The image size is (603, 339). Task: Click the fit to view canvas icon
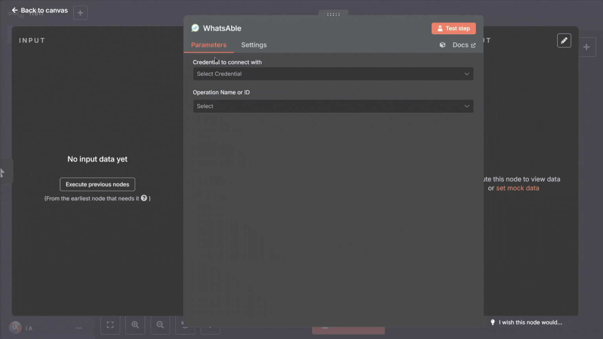click(110, 325)
